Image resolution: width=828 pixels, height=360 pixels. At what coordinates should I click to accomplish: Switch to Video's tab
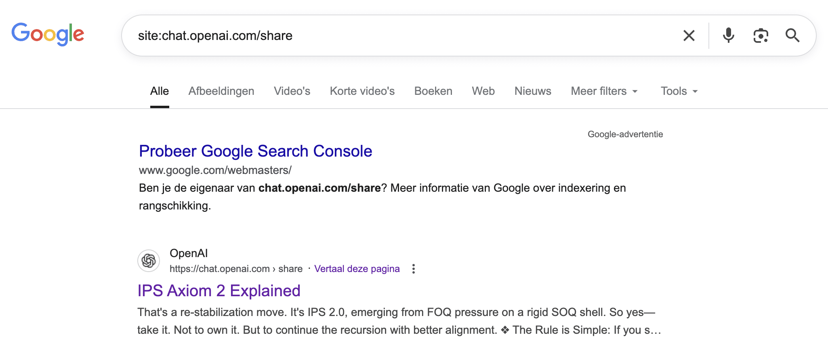click(x=292, y=91)
